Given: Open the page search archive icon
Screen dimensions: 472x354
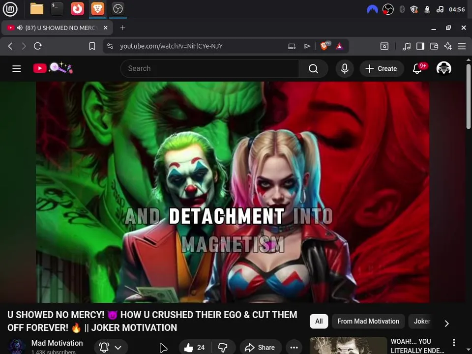Looking at the screenshot, I should pos(384,46).
